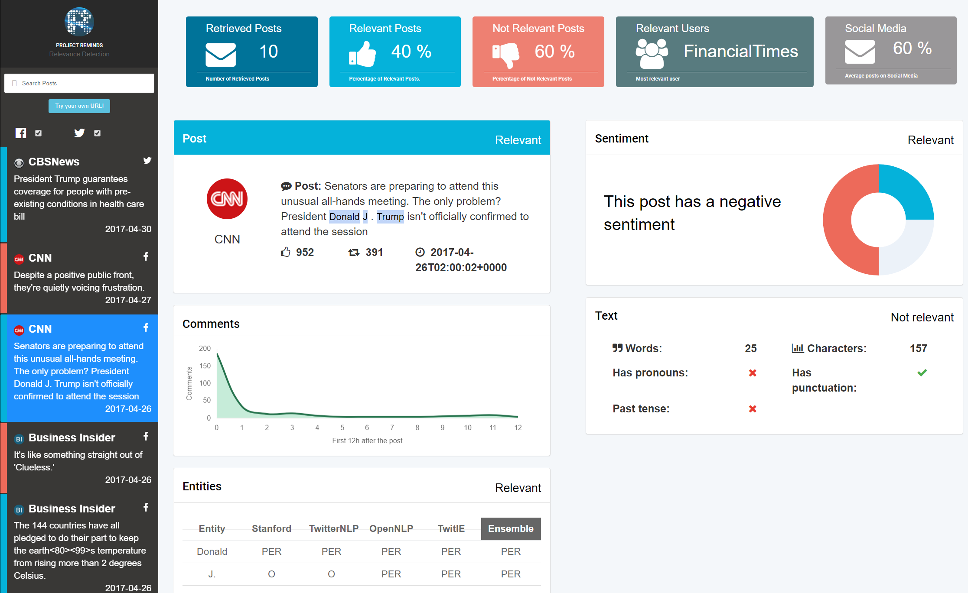
Task: Click the green check for Has punctuation
Action: point(922,373)
